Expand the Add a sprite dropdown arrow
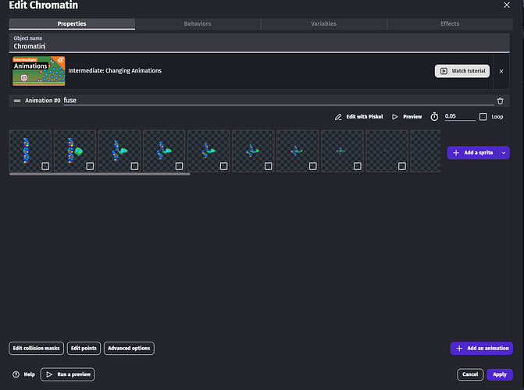 (x=504, y=153)
